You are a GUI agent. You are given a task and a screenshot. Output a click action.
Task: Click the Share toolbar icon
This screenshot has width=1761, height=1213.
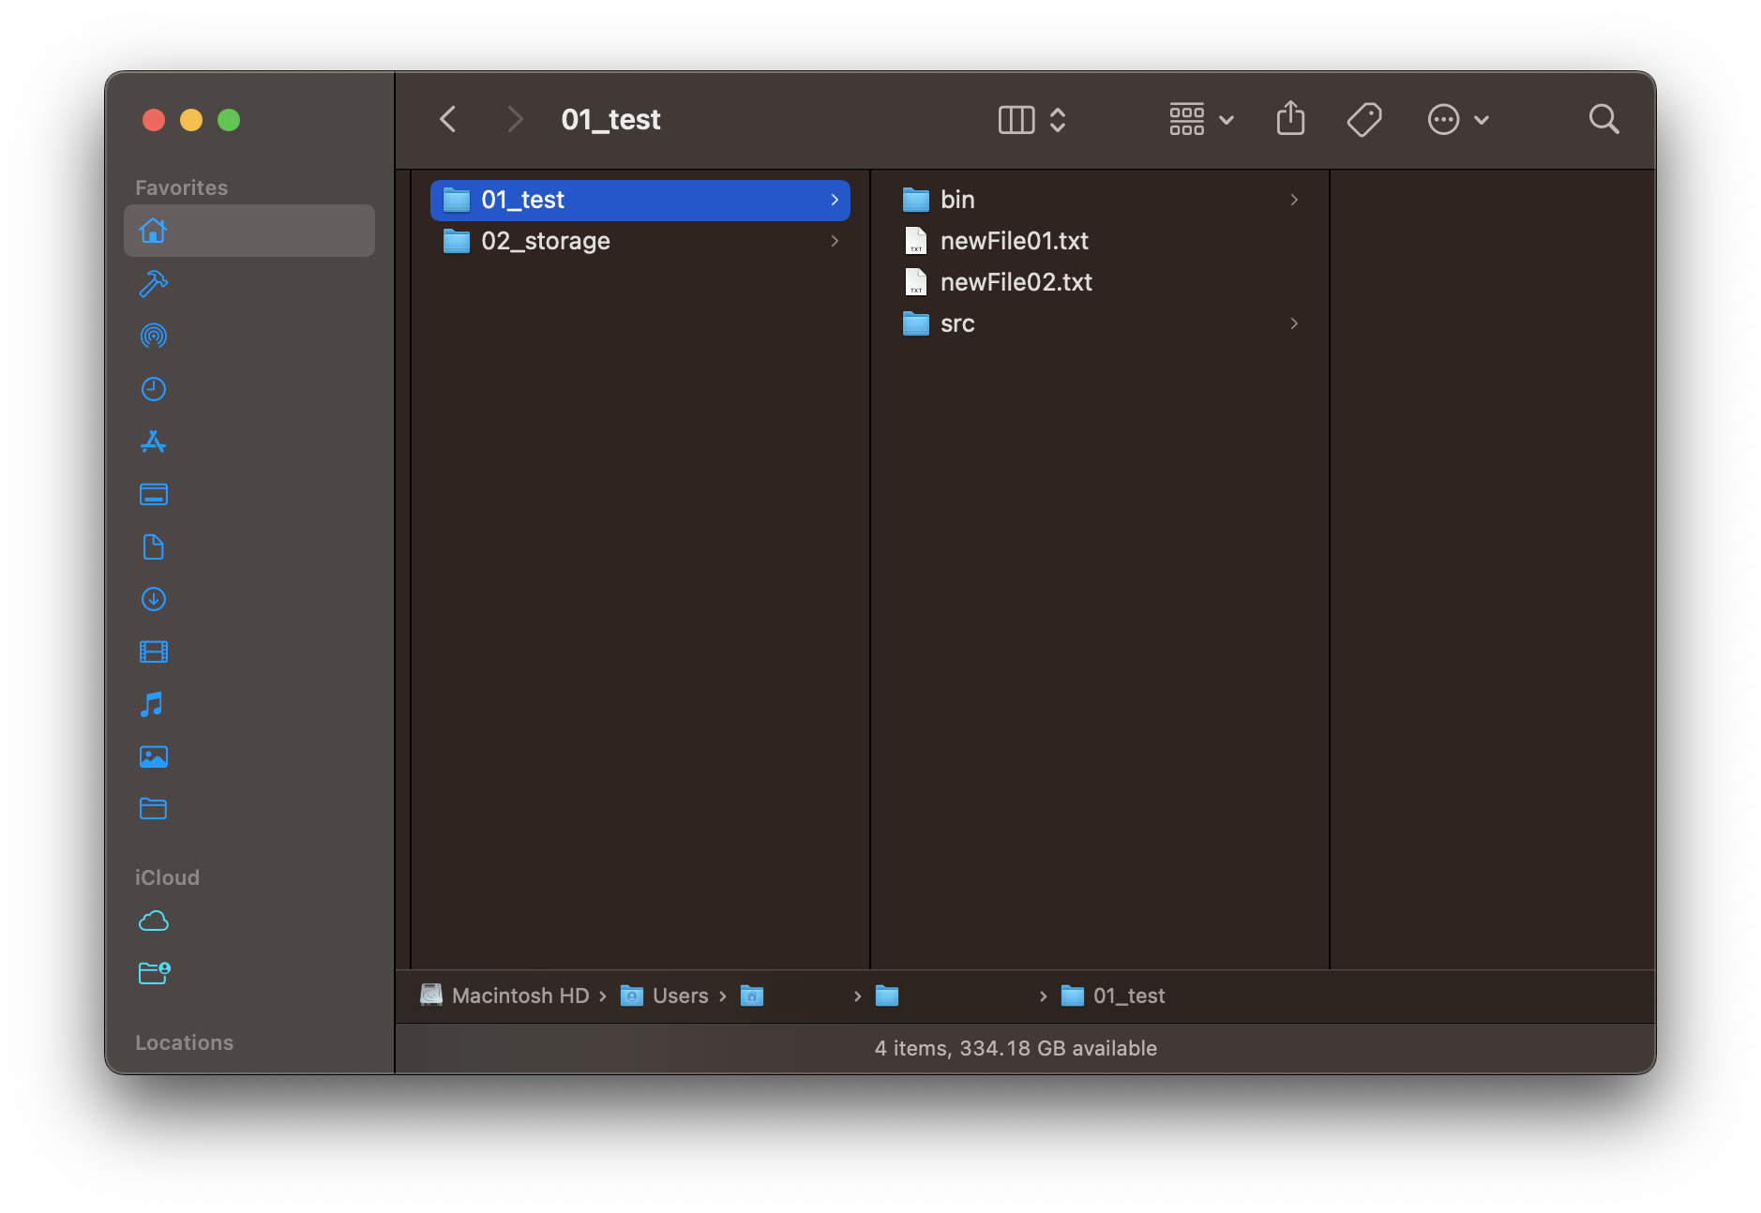[1290, 119]
